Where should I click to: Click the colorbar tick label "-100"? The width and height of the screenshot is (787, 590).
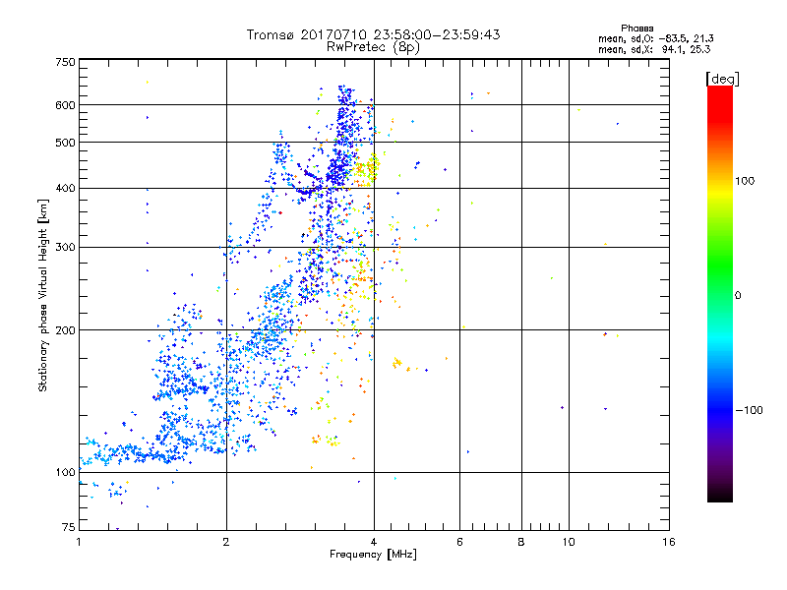[x=749, y=410]
